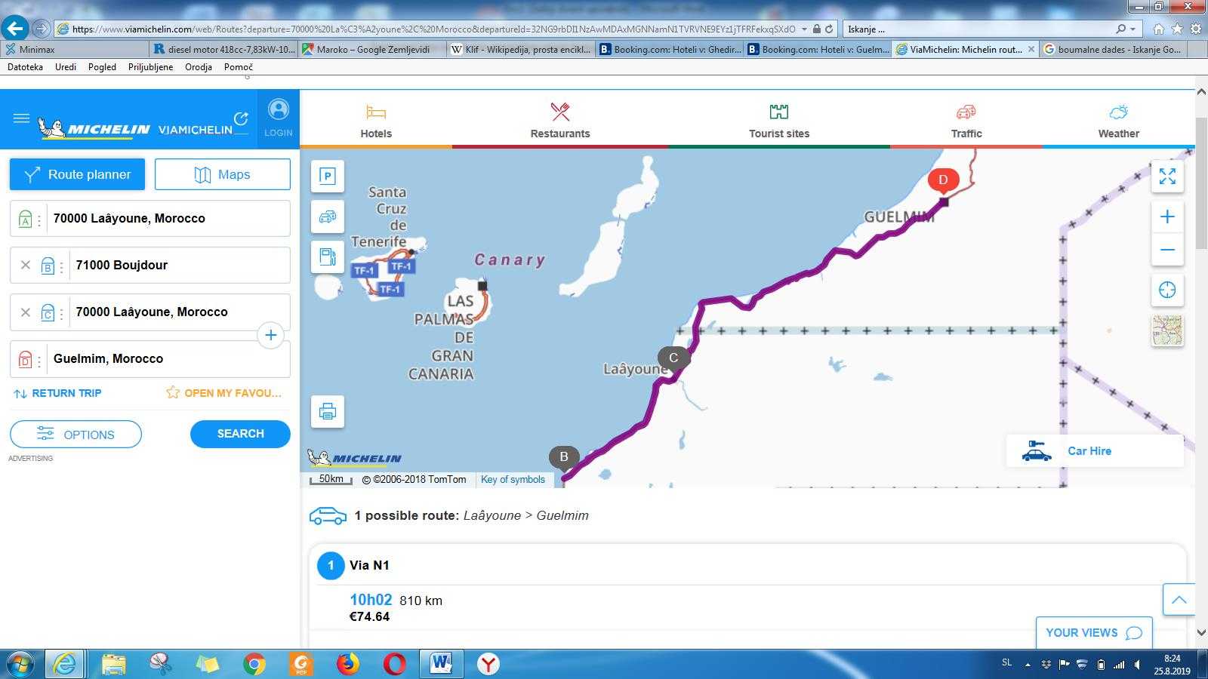Open browser settings gear

click(1196, 29)
